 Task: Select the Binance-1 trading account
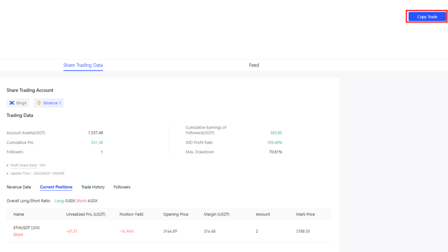[x=49, y=103]
